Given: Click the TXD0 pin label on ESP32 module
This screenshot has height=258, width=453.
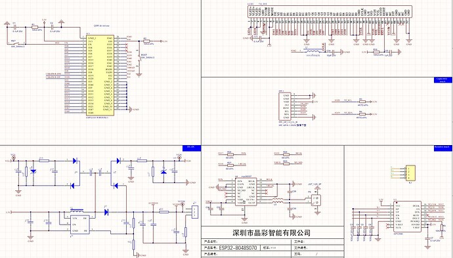Looking at the screenshot, I should click(x=109, y=72).
